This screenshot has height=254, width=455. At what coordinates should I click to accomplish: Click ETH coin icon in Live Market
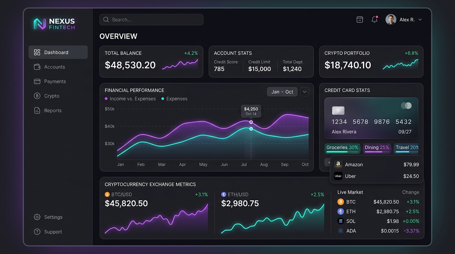(x=341, y=211)
